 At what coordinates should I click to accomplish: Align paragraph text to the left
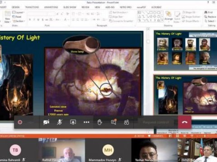point(73,20)
